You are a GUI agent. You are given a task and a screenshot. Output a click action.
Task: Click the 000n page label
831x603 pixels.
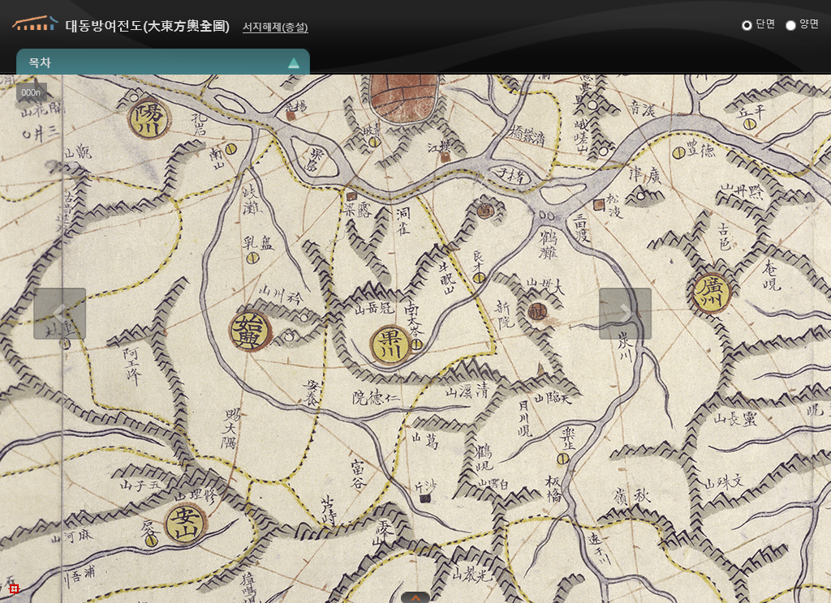pos(32,92)
